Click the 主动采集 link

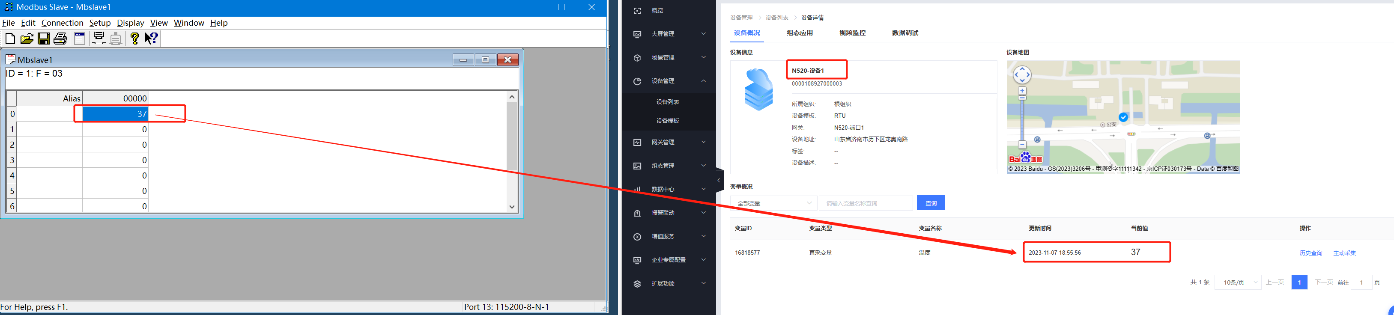[1344, 253]
